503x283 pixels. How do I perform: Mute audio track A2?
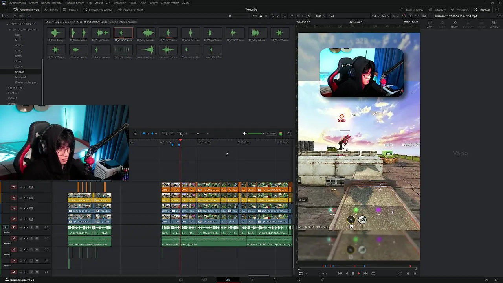37,238
